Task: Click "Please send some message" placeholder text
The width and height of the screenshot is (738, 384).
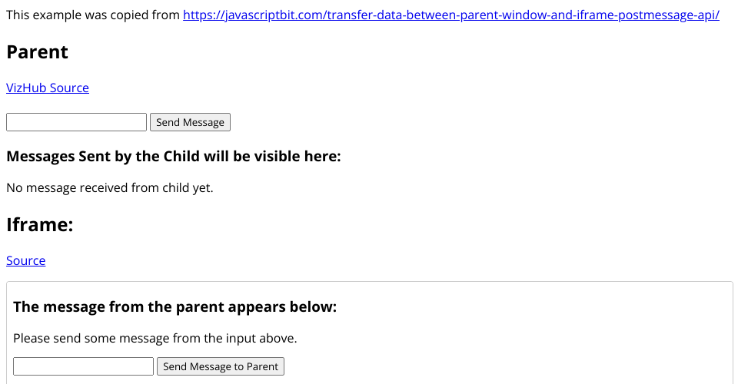Action: (155, 338)
